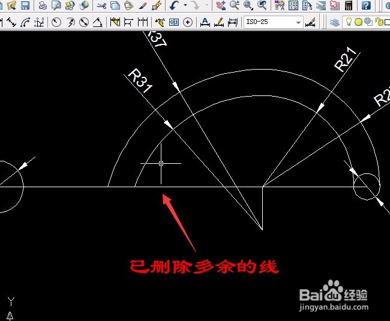Viewport: 390px width, 321px height.
Task: Select the Radius dimension tool
Action: coord(56,22)
